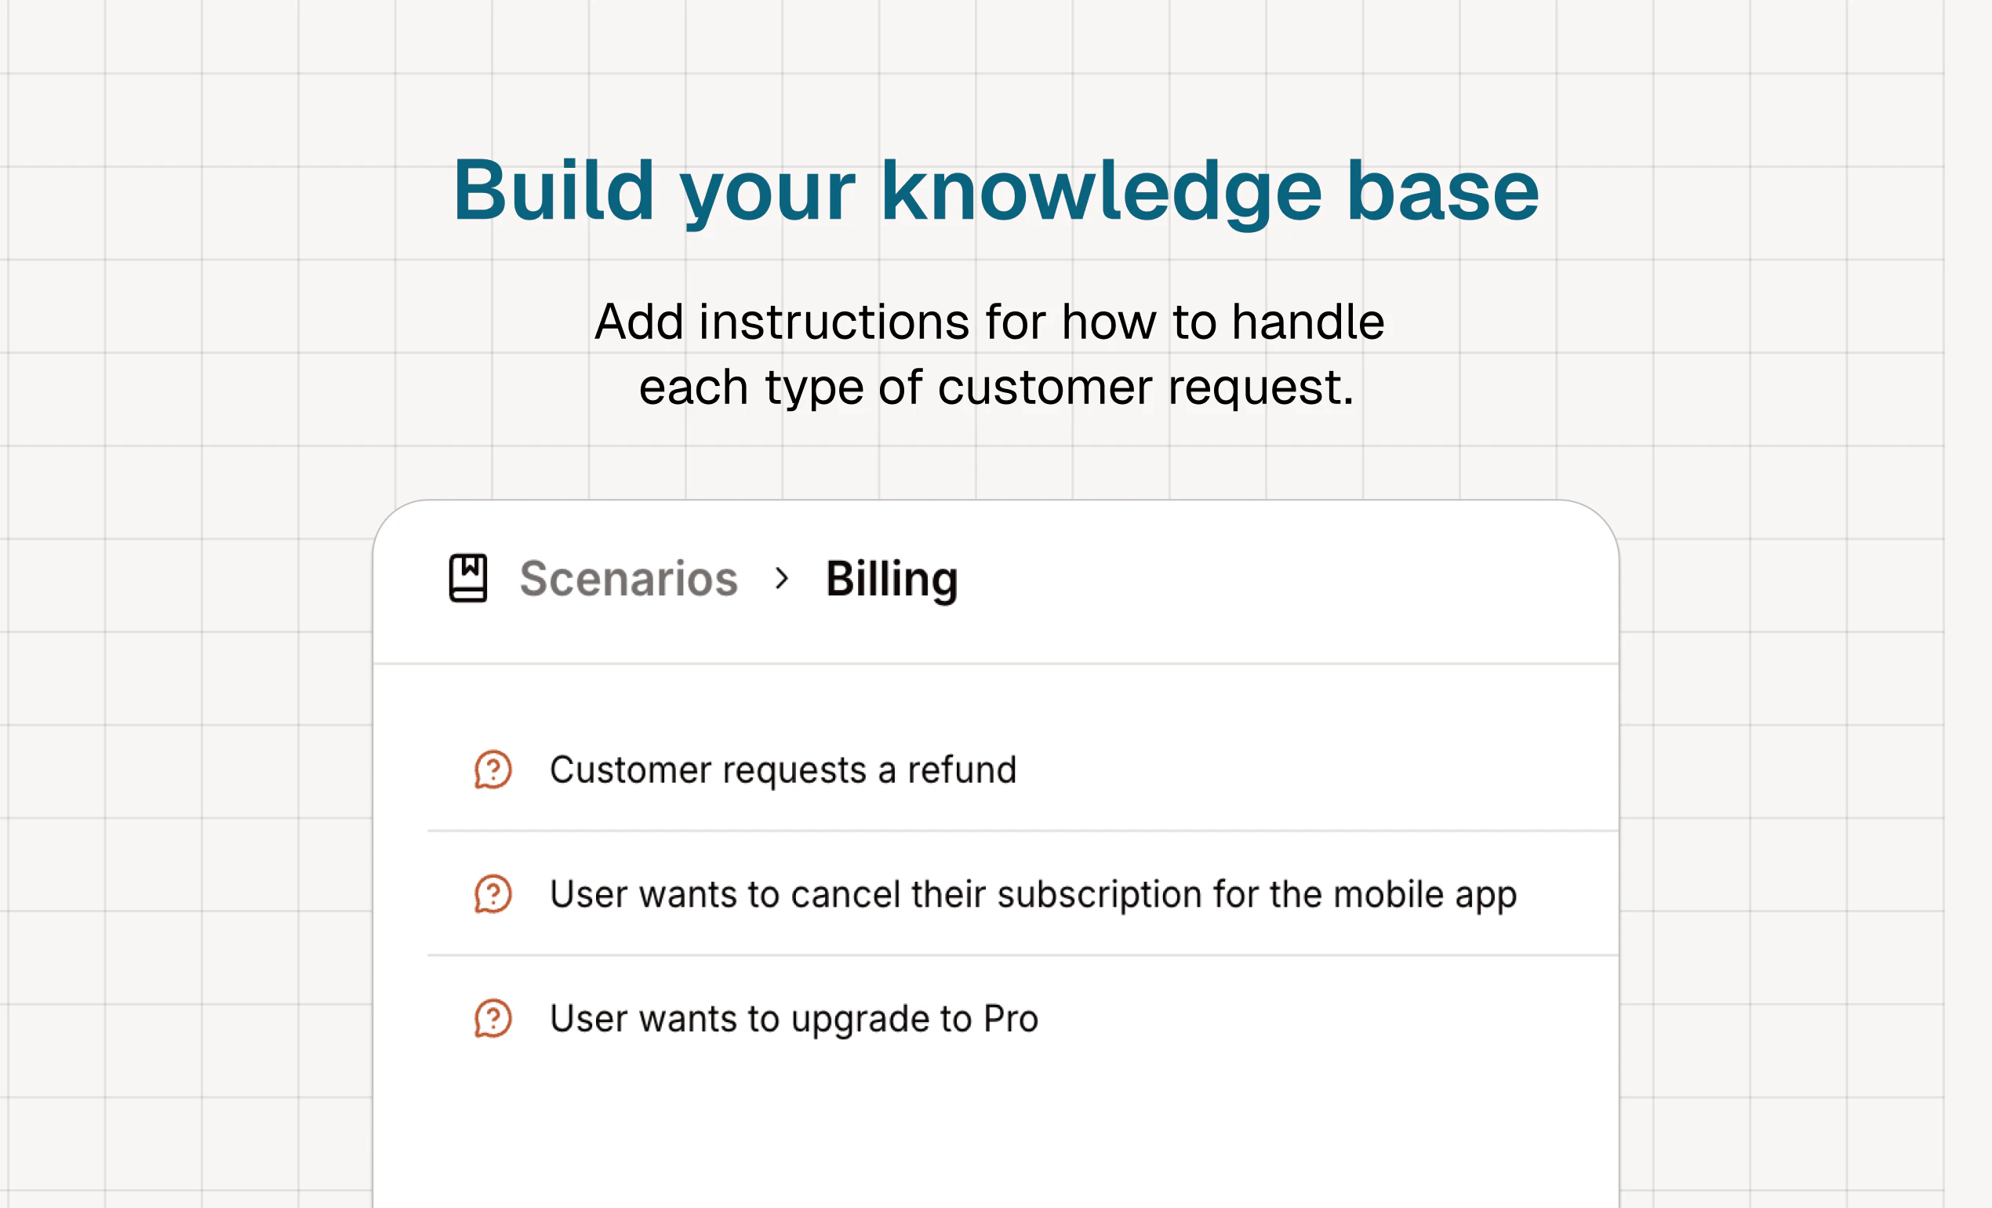Click the Add instructions for how to handle text
Viewport: 1992px width, 1208px height.
(x=990, y=322)
